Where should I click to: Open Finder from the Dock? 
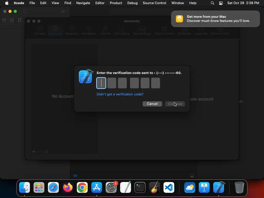coord(24,187)
